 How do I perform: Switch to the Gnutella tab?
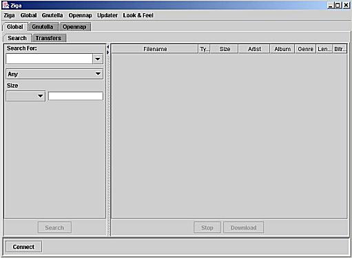pyautogui.click(x=43, y=27)
